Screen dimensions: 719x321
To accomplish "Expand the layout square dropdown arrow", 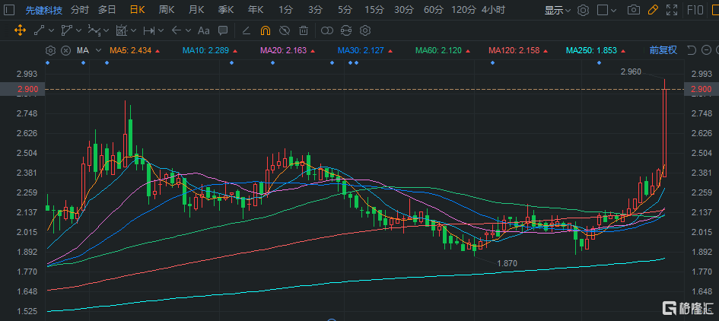I will [x=614, y=11].
